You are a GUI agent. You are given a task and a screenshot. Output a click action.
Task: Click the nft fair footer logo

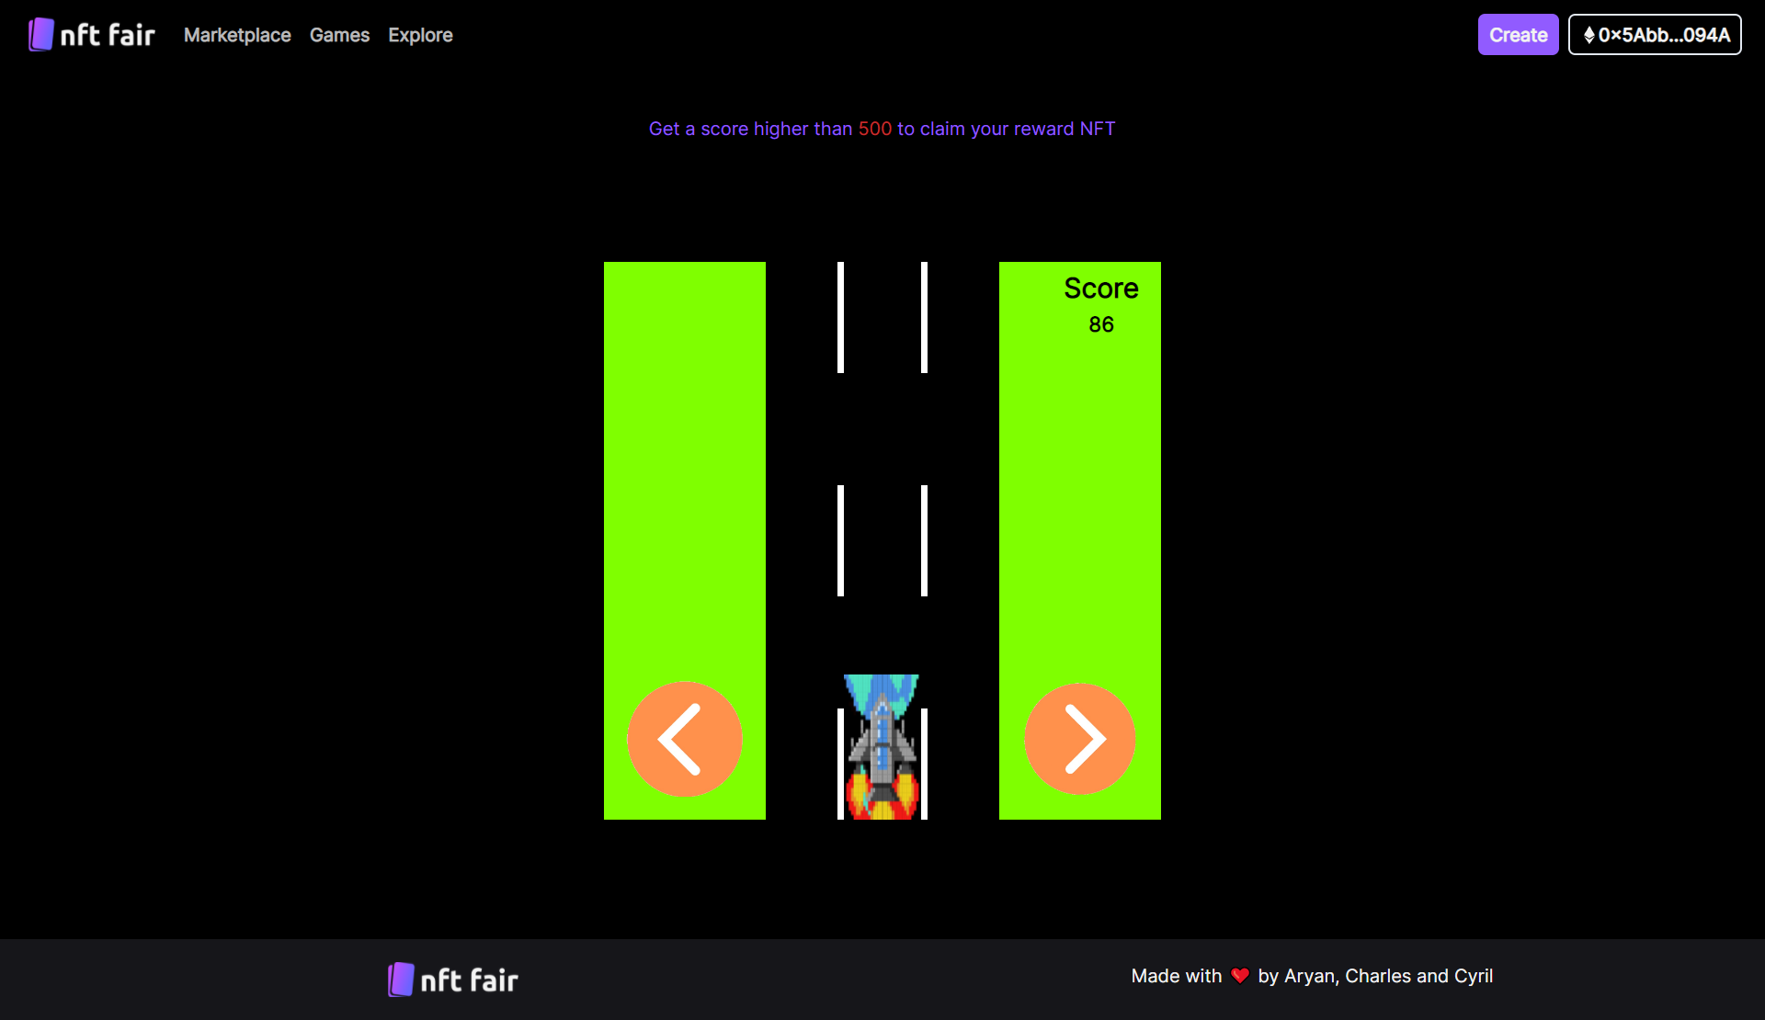452,980
